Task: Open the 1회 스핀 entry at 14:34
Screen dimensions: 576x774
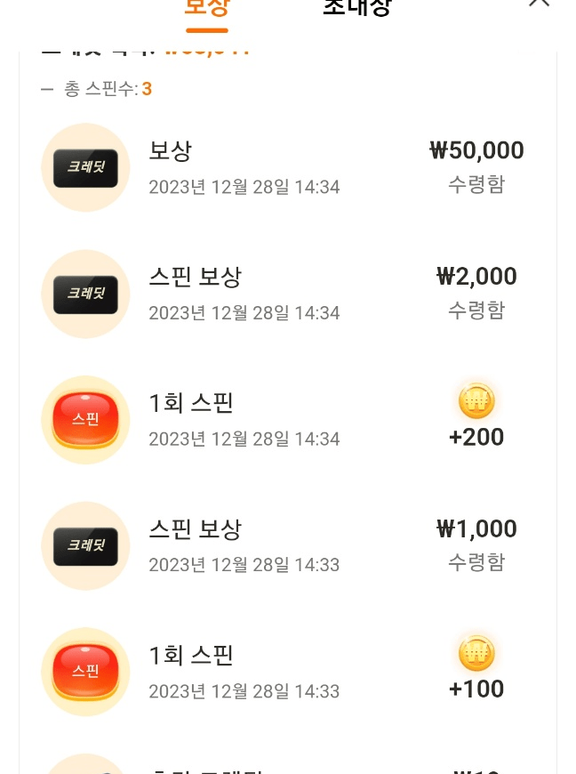Action: pos(288,420)
